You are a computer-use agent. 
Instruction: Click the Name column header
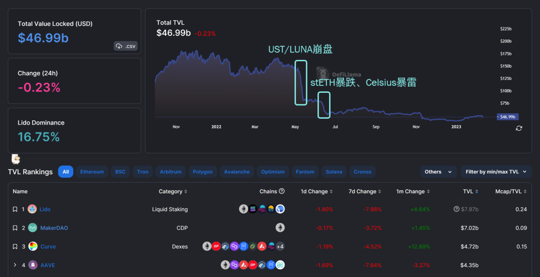pyautogui.click(x=20, y=192)
